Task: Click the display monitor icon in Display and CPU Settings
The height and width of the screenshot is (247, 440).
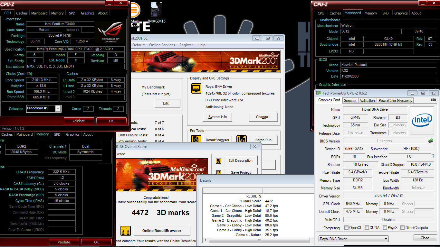Action: coord(196,88)
